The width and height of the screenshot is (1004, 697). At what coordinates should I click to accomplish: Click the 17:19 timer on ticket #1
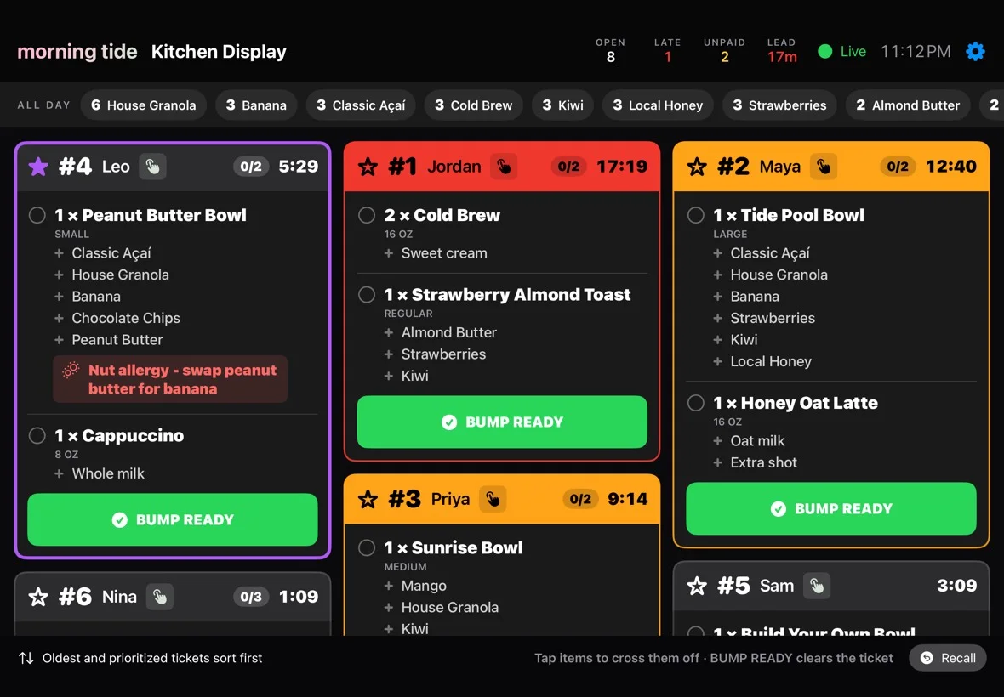point(622,167)
